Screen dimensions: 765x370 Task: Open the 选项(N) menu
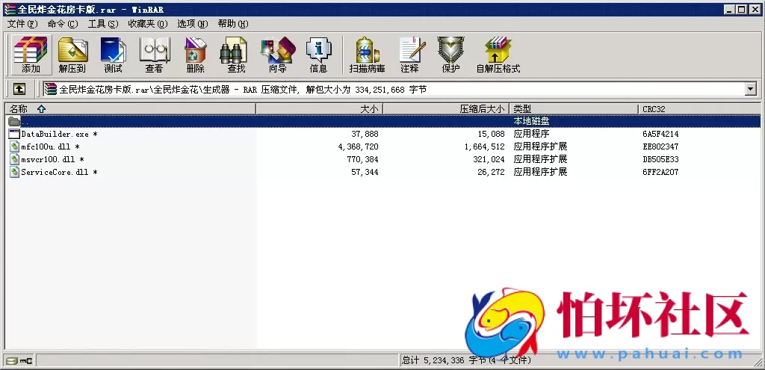coord(192,23)
